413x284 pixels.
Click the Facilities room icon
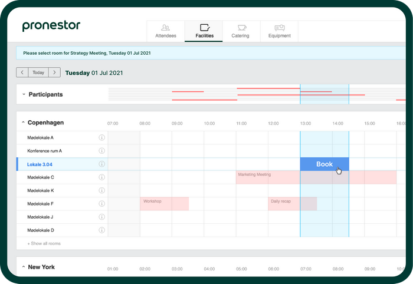pyautogui.click(x=205, y=27)
